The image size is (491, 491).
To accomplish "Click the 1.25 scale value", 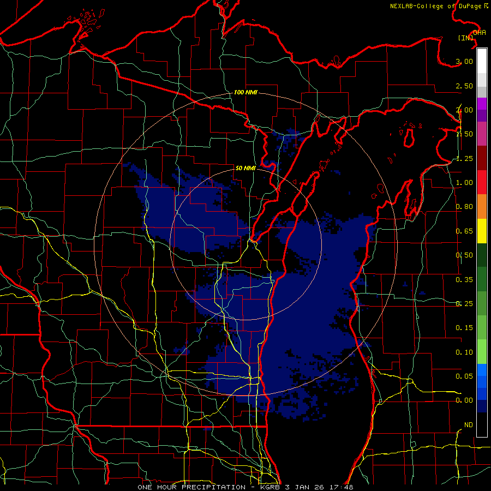I will point(464,158).
